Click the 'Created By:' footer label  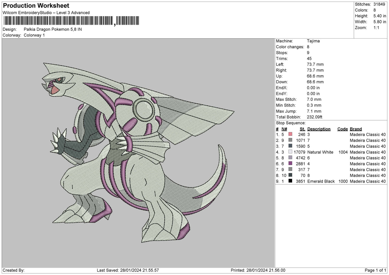[14, 270]
